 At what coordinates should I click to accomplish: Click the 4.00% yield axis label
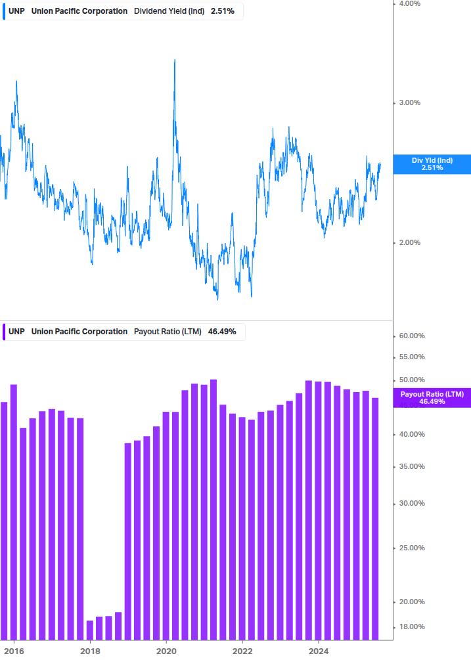pyautogui.click(x=409, y=4)
